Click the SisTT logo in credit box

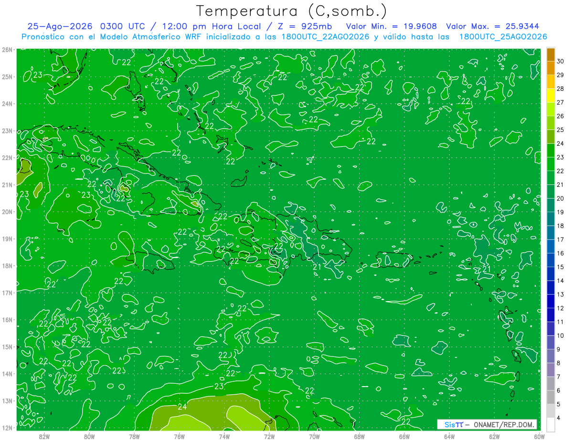click(x=453, y=424)
